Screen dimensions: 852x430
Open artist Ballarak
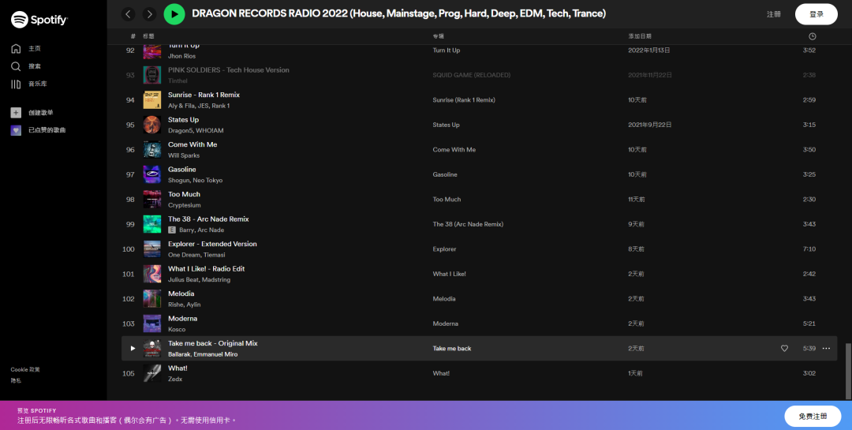coord(179,354)
